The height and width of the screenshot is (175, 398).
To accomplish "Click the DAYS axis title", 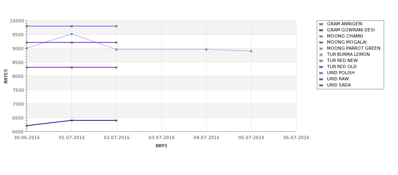I will click(161, 146).
